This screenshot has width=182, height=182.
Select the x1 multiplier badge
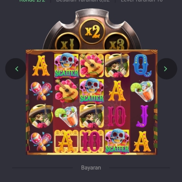coord(68,43)
